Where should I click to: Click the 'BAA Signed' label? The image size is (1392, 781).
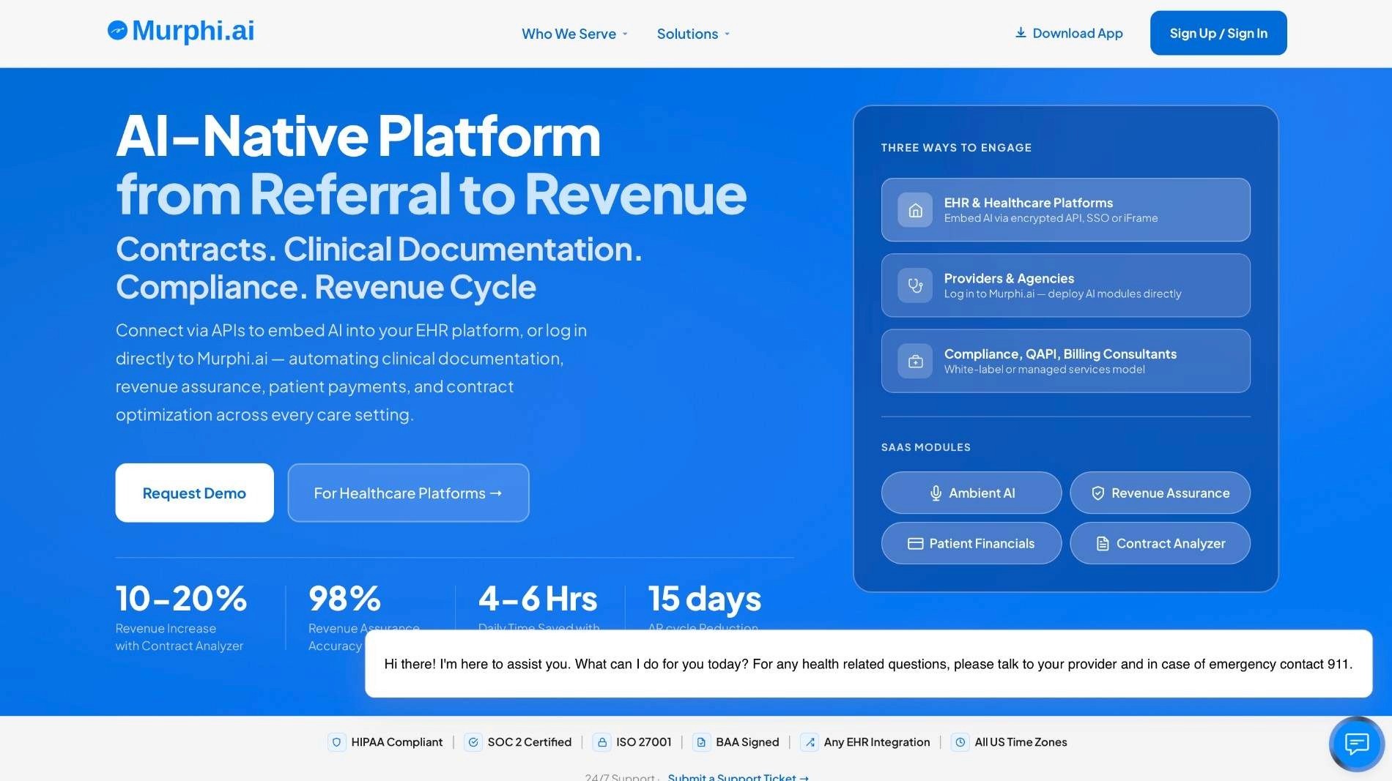point(747,742)
